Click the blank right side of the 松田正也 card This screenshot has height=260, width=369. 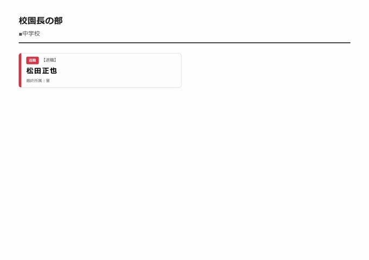(136, 70)
